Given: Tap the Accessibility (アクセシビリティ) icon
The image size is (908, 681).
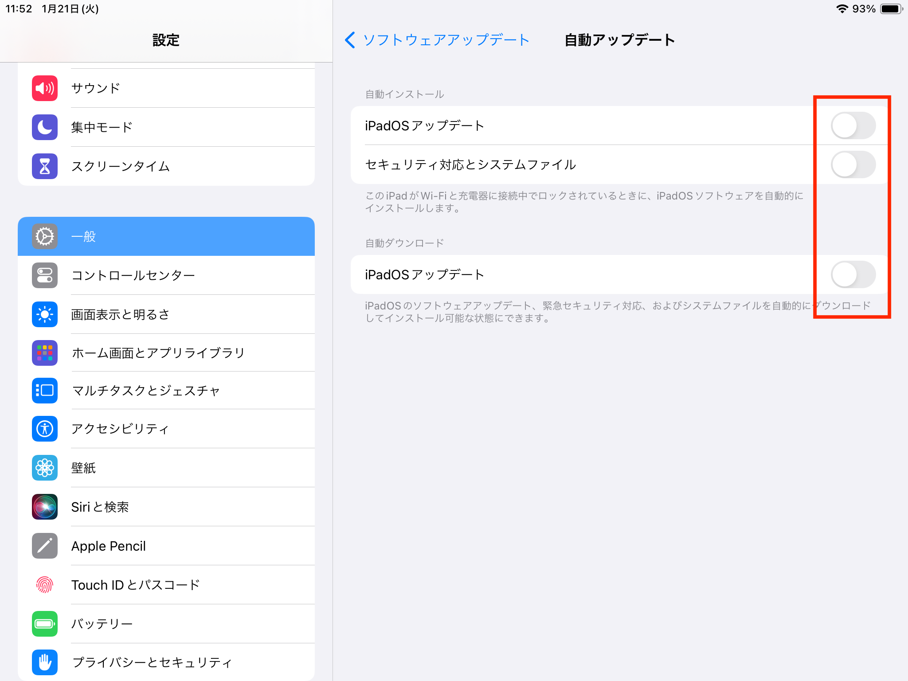Looking at the screenshot, I should [x=45, y=429].
